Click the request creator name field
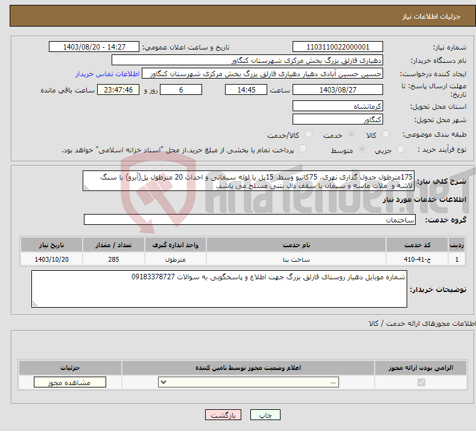 click(x=262, y=74)
